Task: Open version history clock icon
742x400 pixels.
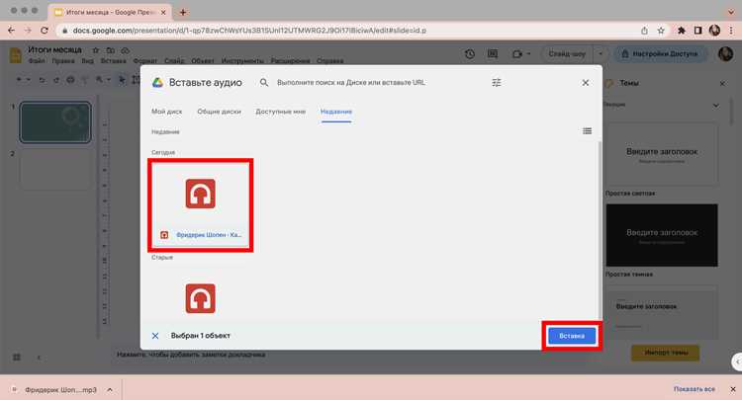Action: point(469,54)
